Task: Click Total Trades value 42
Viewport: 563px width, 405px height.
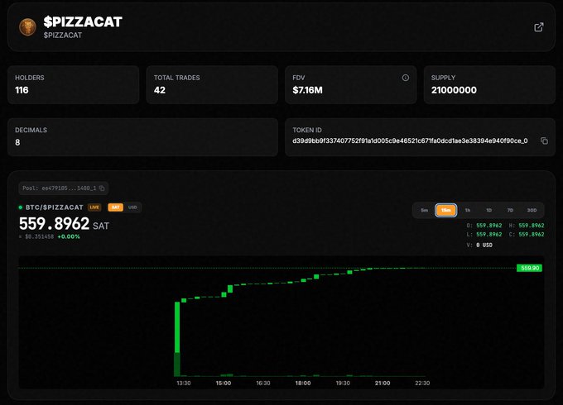Action: (x=160, y=90)
